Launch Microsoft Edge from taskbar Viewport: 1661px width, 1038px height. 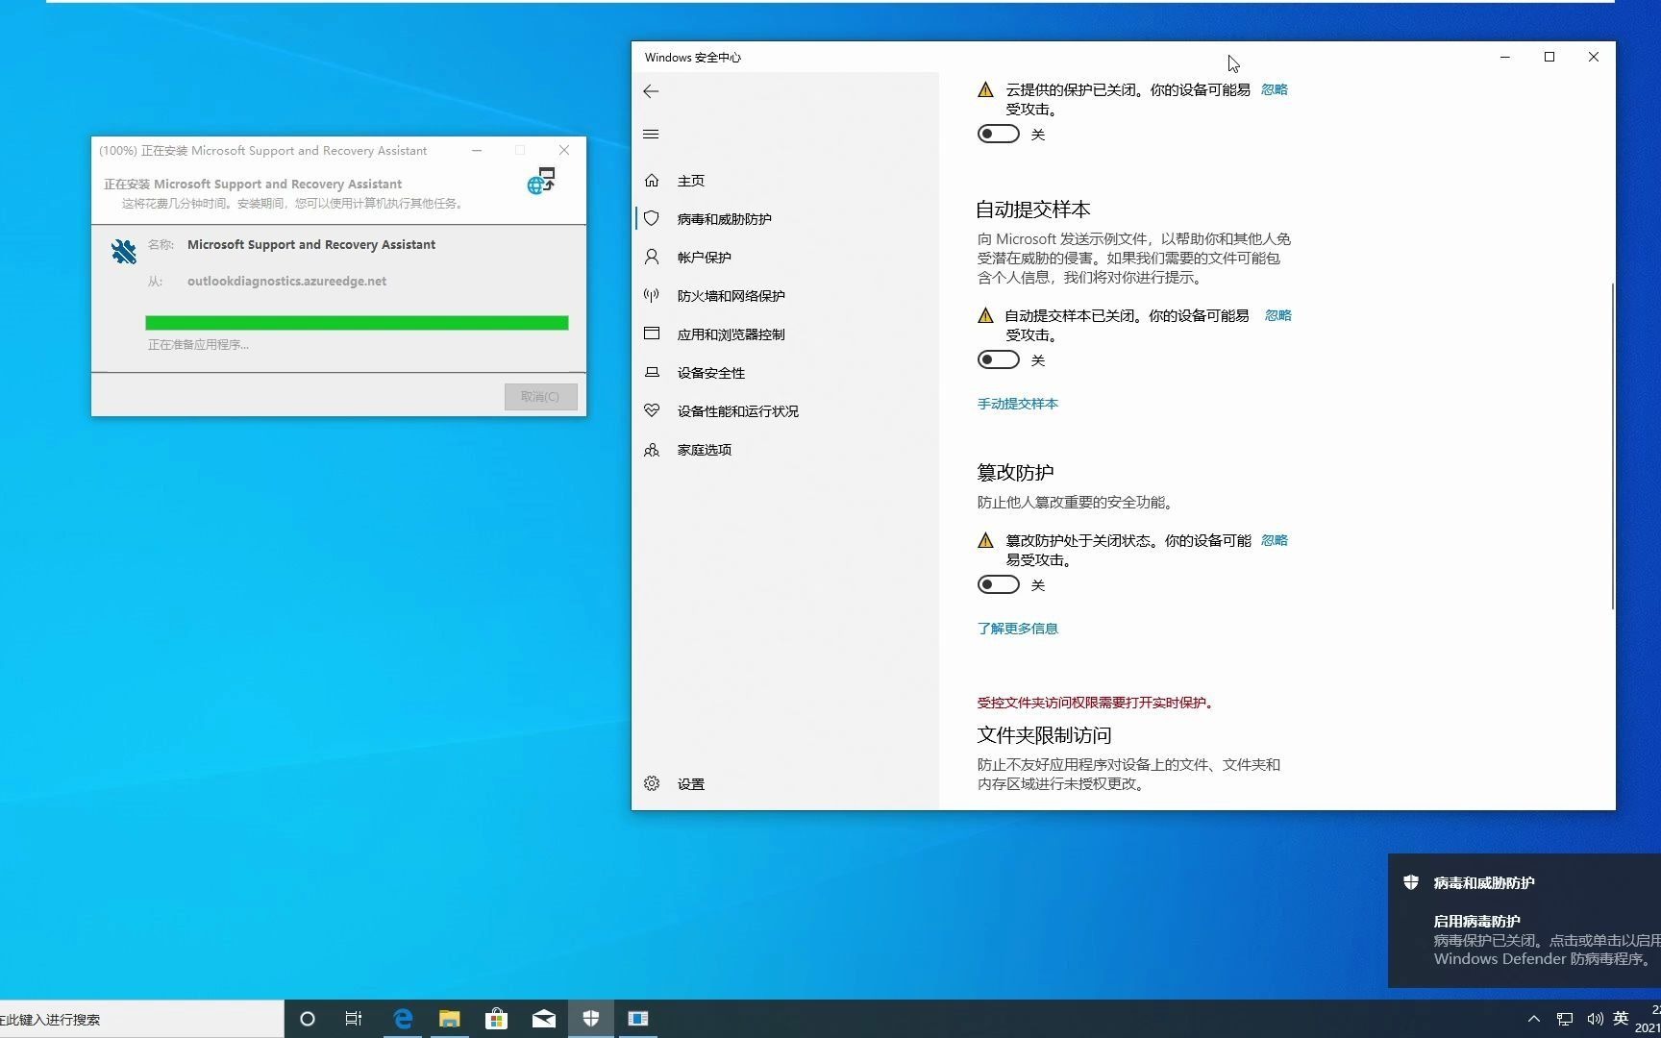(x=403, y=1019)
